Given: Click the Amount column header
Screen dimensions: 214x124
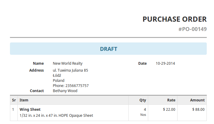Looking at the screenshot, I should tap(197, 100).
